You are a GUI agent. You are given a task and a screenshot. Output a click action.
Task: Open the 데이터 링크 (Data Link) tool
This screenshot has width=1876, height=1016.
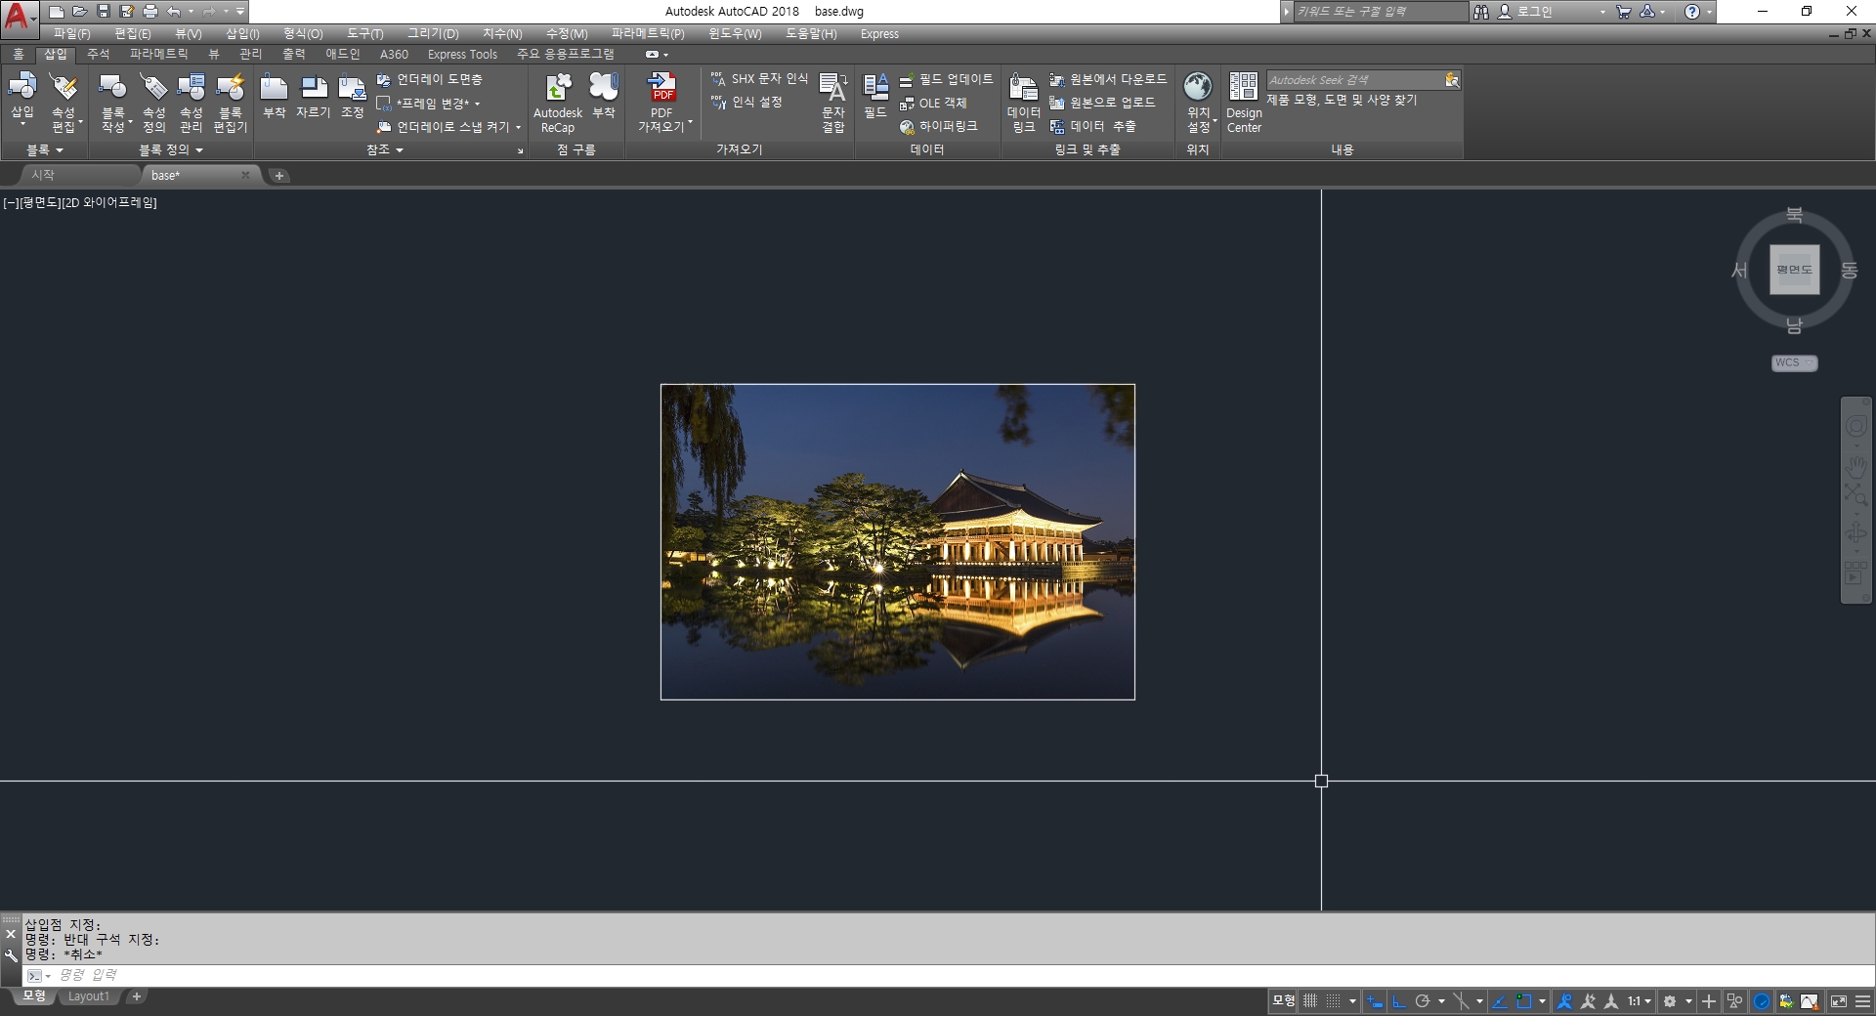tap(1024, 102)
